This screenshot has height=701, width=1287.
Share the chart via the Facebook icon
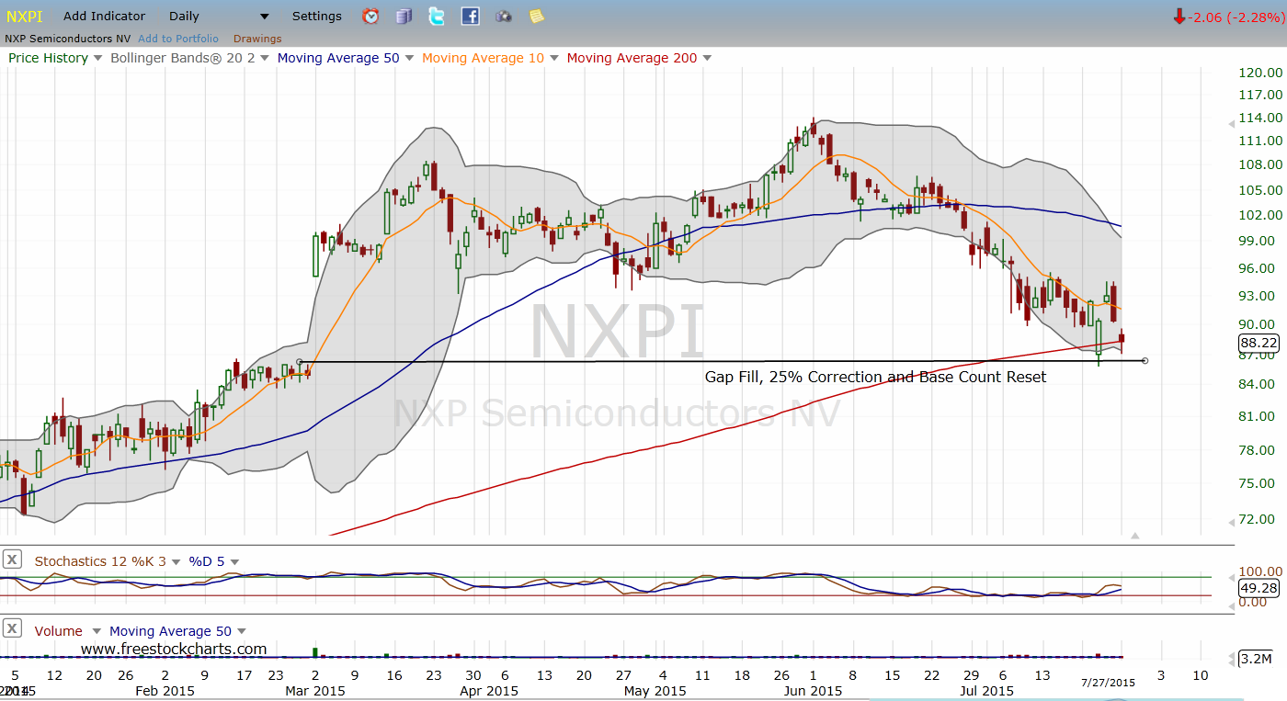pyautogui.click(x=470, y=16)
